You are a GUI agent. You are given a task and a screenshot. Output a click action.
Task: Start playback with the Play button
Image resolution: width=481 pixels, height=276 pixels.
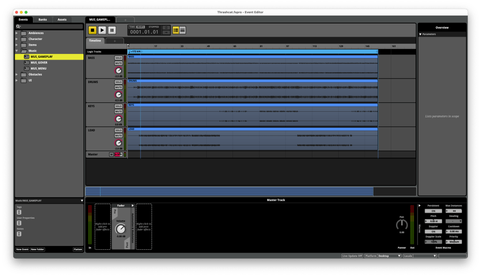pos(102,30)
